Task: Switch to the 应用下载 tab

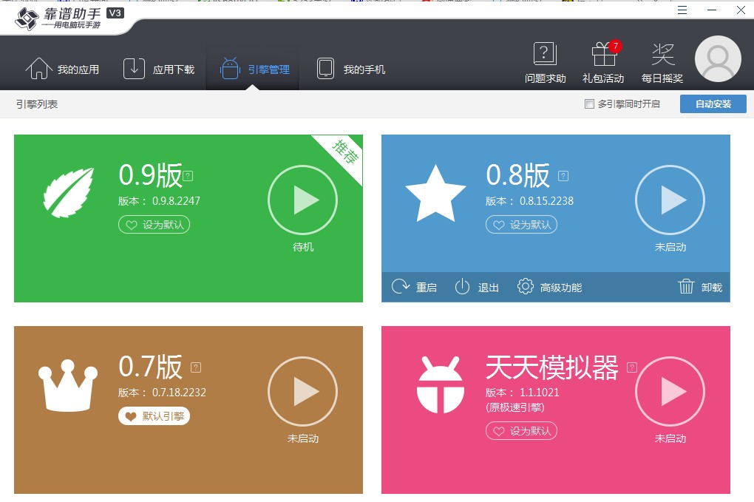Action: pyautogui.click(x=159, y=69)
